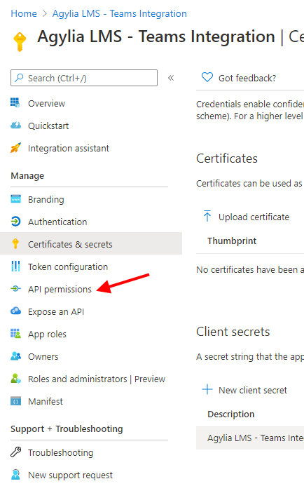This screenshot has height=493, width=304.
Task: Click Home breadcrumb link
Action: [x=24, y=13]
